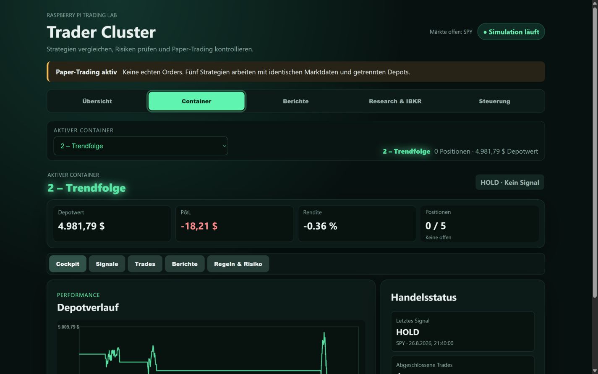Switch to the main Berichte tab
The height and width of the screenshot is (374, 598).
(296, 101)
